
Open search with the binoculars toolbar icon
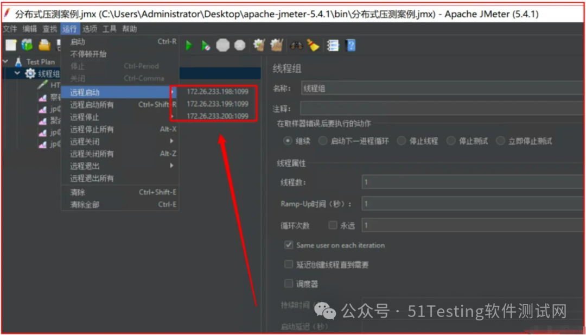[x=295, y=45]
